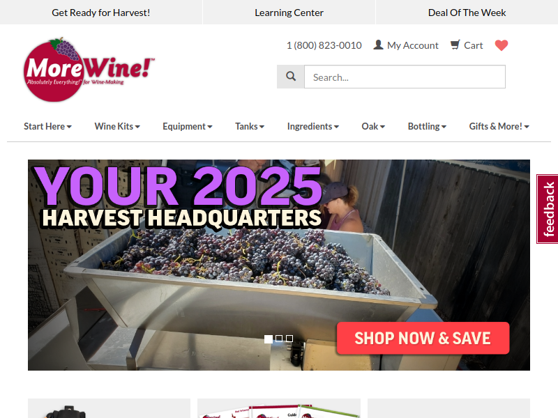Open the Bottling menu
Viewport: 558px width, 418px height.
(427, 127)
